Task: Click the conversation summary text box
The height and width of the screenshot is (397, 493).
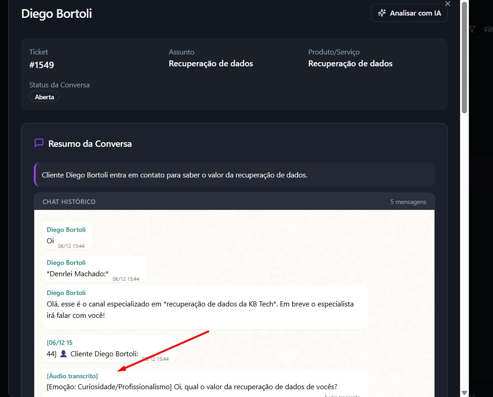Action: 234,175
